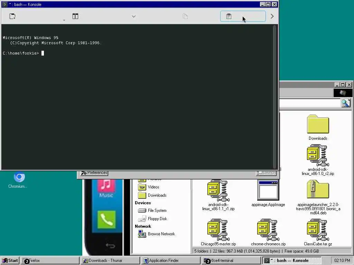The height and width of the screenshot is (265, 354).
Task: Select Downloads in Thunar side pane
Action: tap(157, 195)
